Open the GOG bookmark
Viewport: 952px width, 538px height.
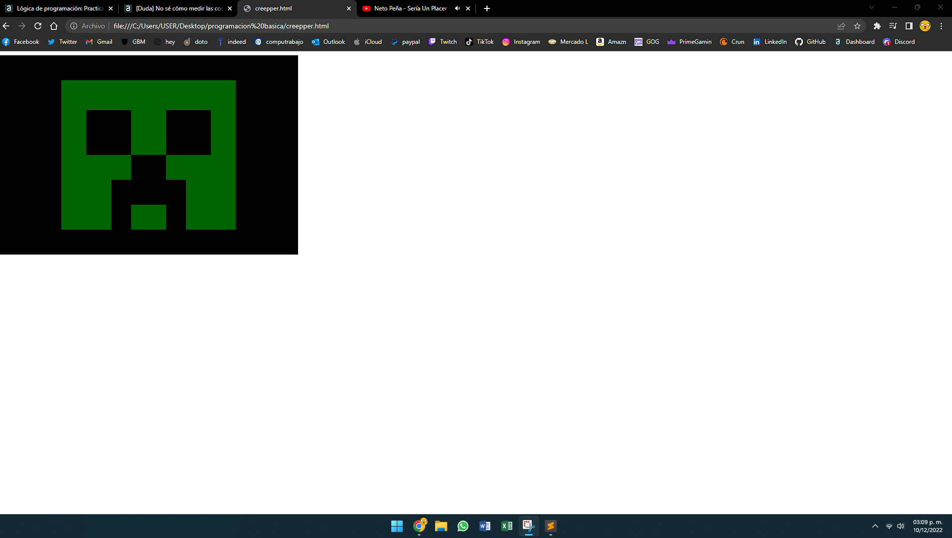[x=647, y=42]
